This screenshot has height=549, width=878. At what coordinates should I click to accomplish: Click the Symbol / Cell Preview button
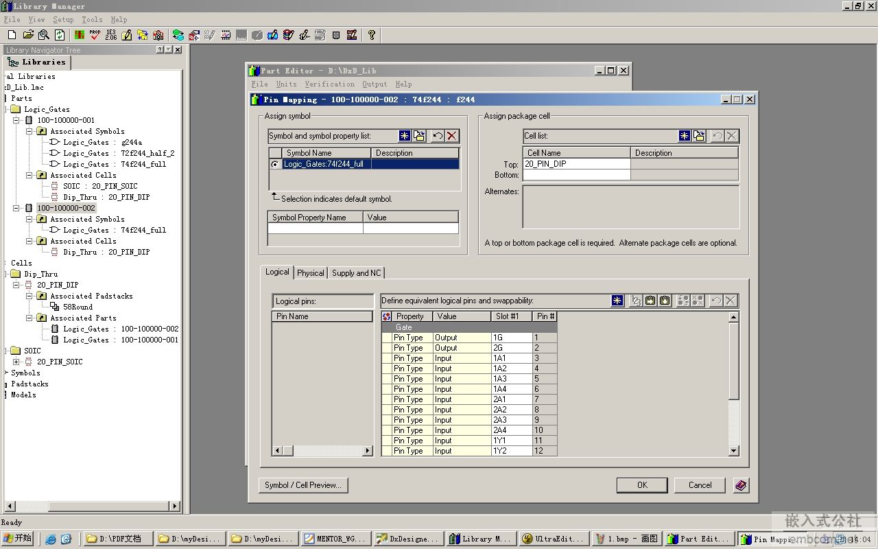[x=302, y=485]
